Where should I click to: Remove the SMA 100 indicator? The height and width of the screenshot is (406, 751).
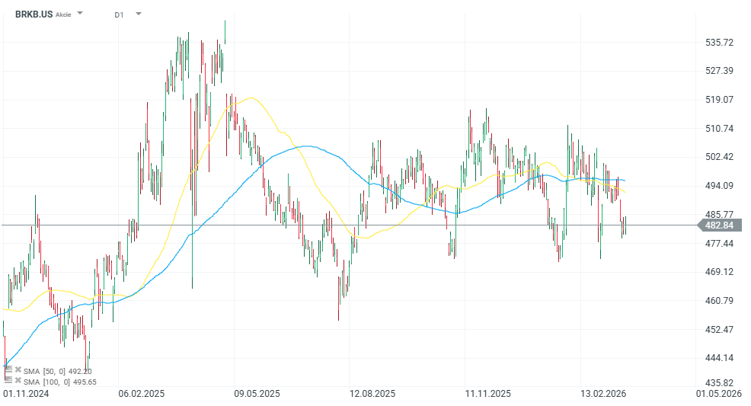pos(18,380)
